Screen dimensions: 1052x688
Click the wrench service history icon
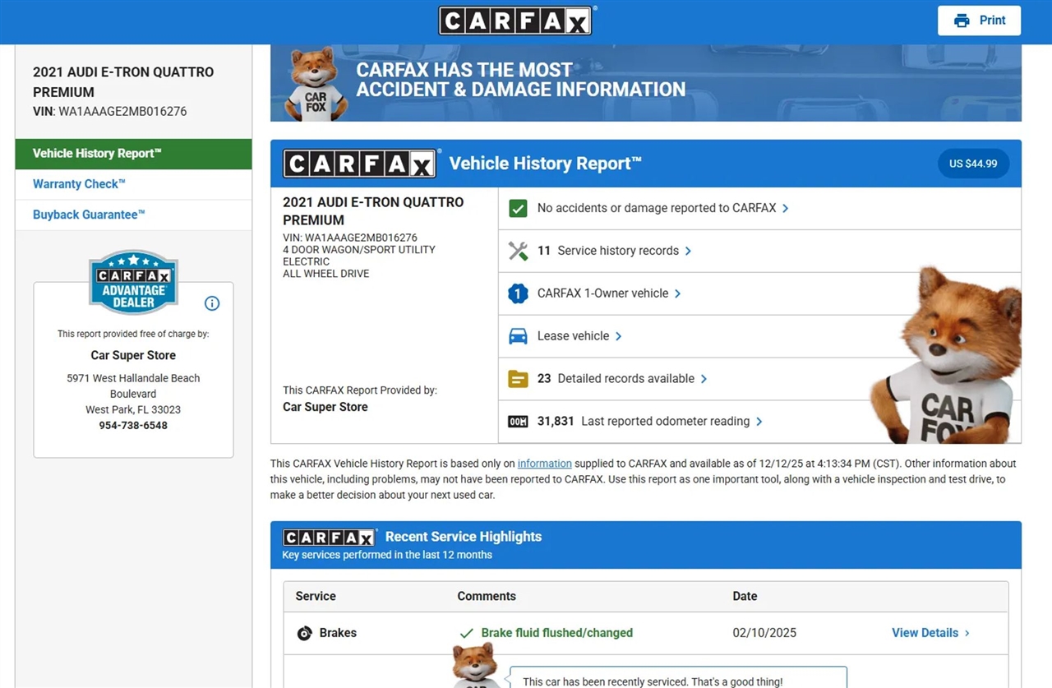pos(518,251)
